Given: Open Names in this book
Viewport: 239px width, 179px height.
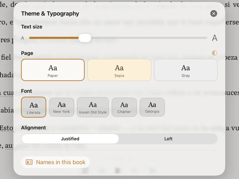Looking at the screenshot, I should pyautogui.click(x=56, y=162).
